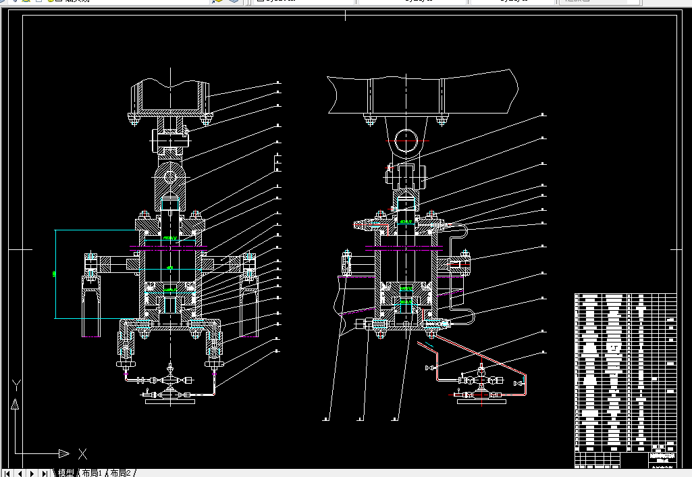Pick the cyan vertical dimension line
The image size is (692, 477).
pos(55,274)
